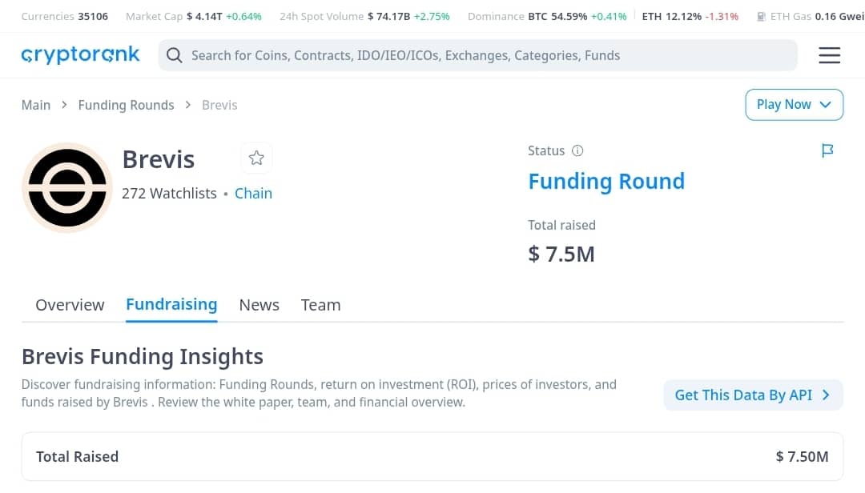Click 24h Spot Volume $ 74.17B stat

[x=364, y=17]
